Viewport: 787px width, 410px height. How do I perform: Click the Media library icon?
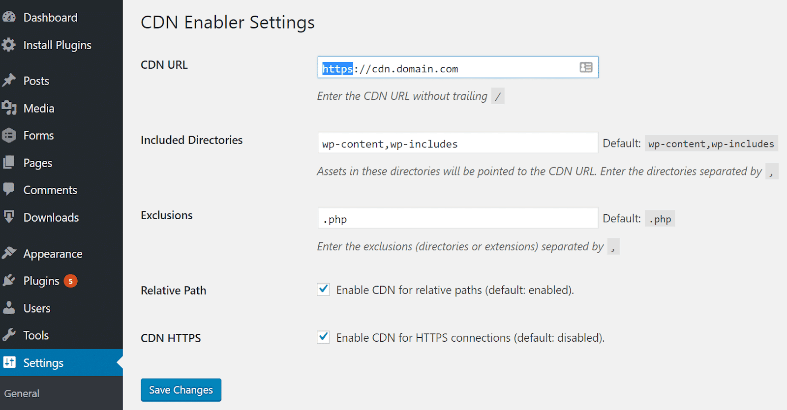(x=10, y=108)
